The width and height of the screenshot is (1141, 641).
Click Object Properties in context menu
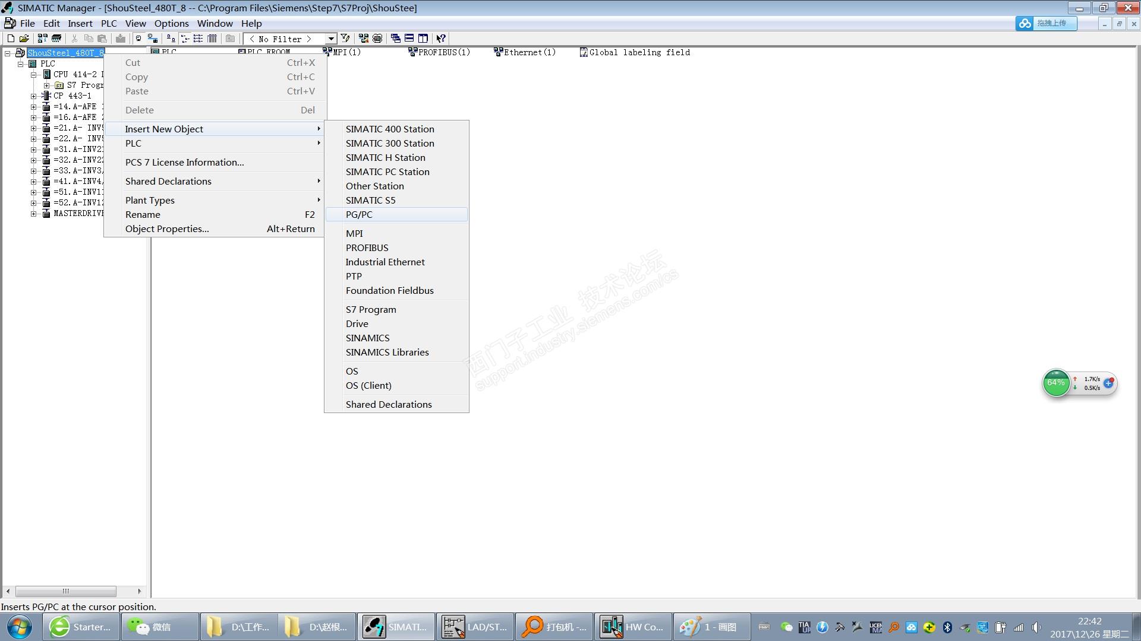[x=167, y=229]
